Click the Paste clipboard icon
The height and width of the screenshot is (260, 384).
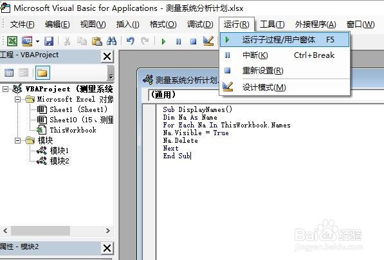coord(97,41)
